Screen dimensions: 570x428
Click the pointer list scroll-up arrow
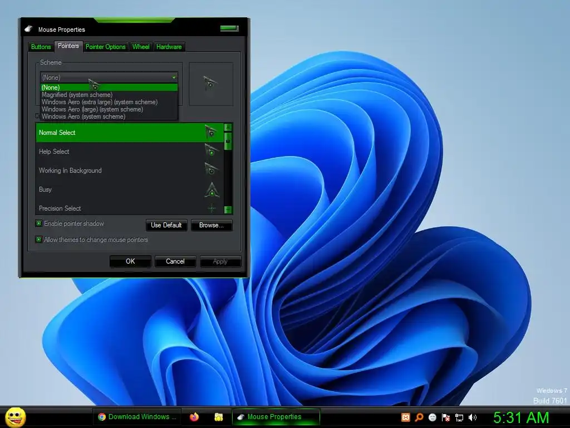[x=228, y=128]
